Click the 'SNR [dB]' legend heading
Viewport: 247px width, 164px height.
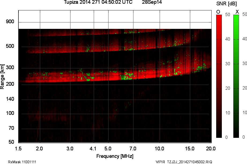pos(226,4)
